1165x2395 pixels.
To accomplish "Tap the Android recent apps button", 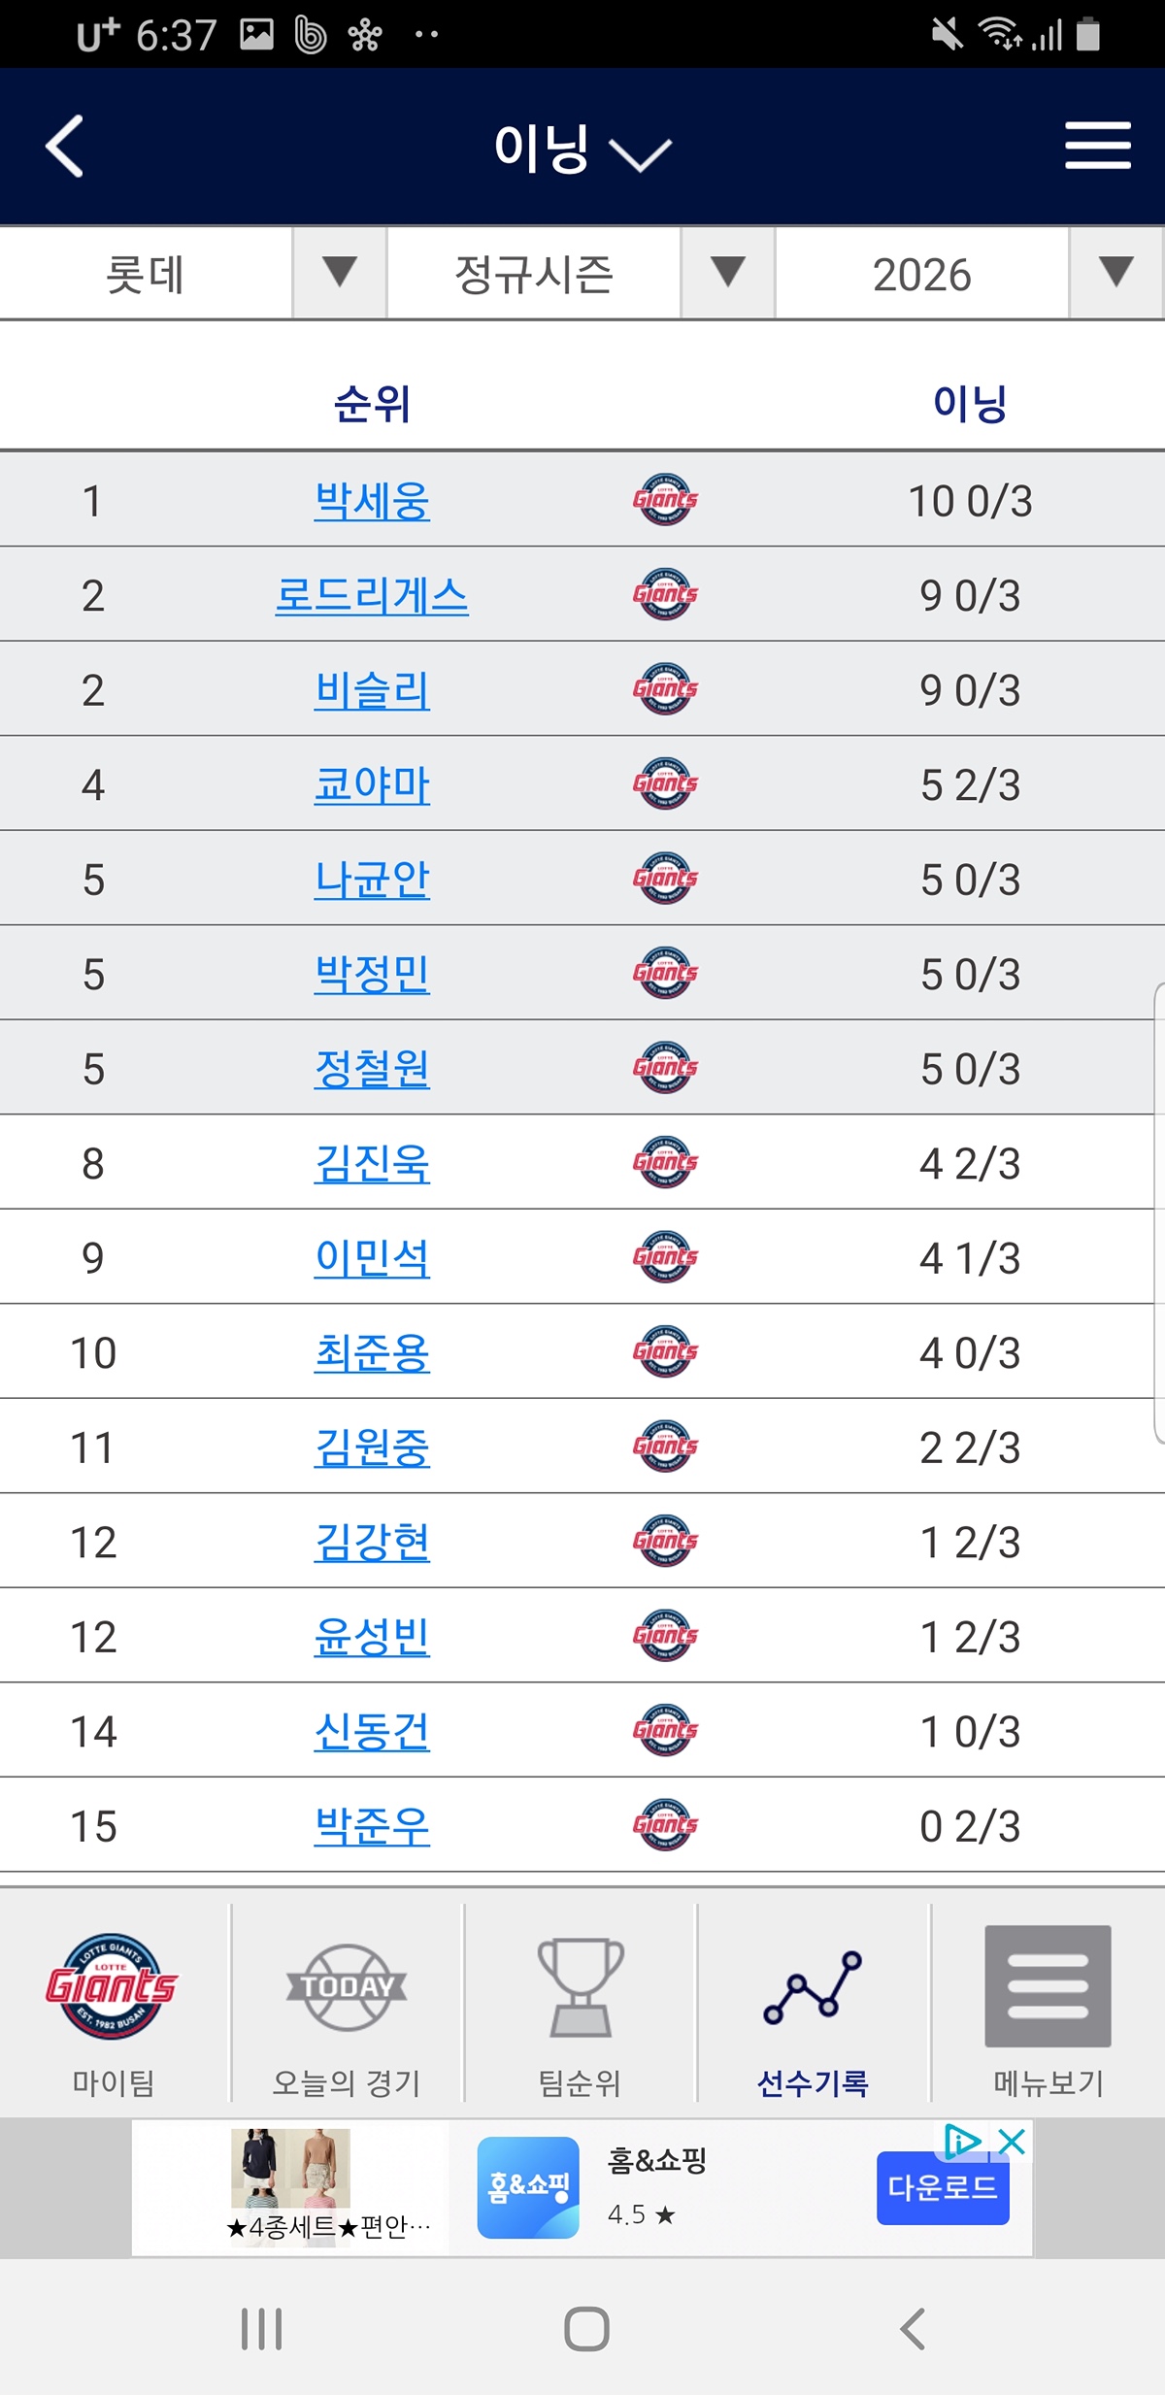I will click(261, 2329).
